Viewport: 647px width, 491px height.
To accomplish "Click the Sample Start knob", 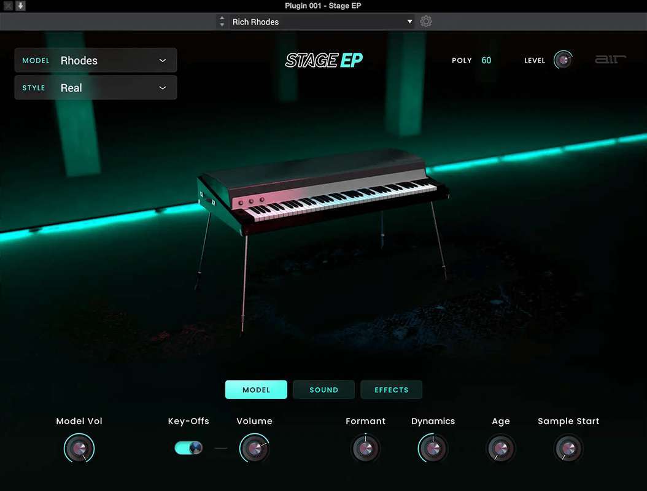I will [x=568, y=449].
